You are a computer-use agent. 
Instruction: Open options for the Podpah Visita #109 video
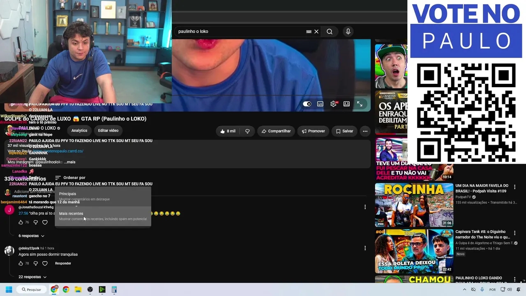pyautogui.click(x=514, y=187)
